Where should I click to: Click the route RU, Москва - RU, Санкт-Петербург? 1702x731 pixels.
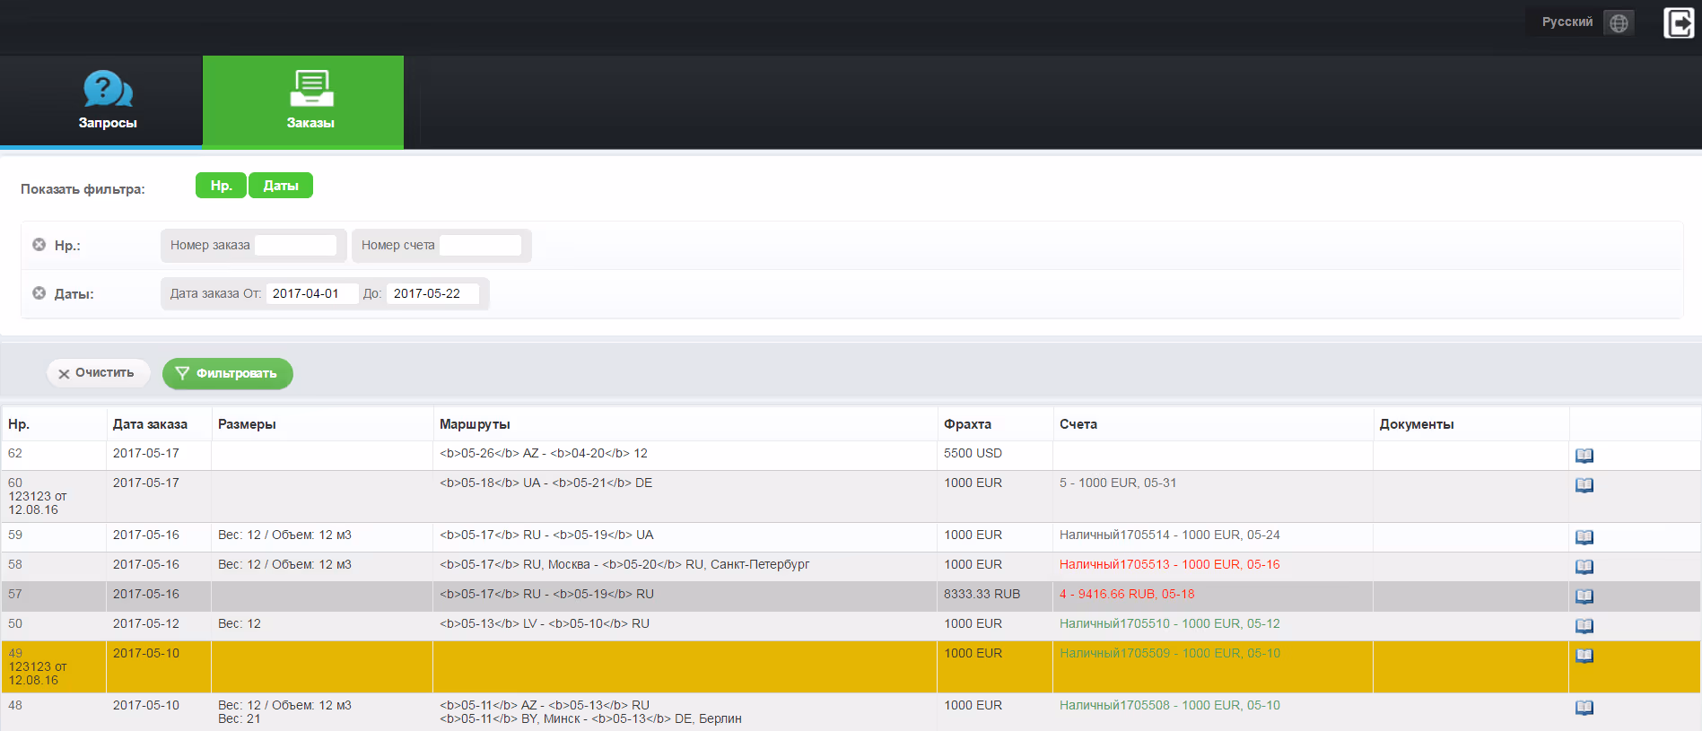point(624,564)
